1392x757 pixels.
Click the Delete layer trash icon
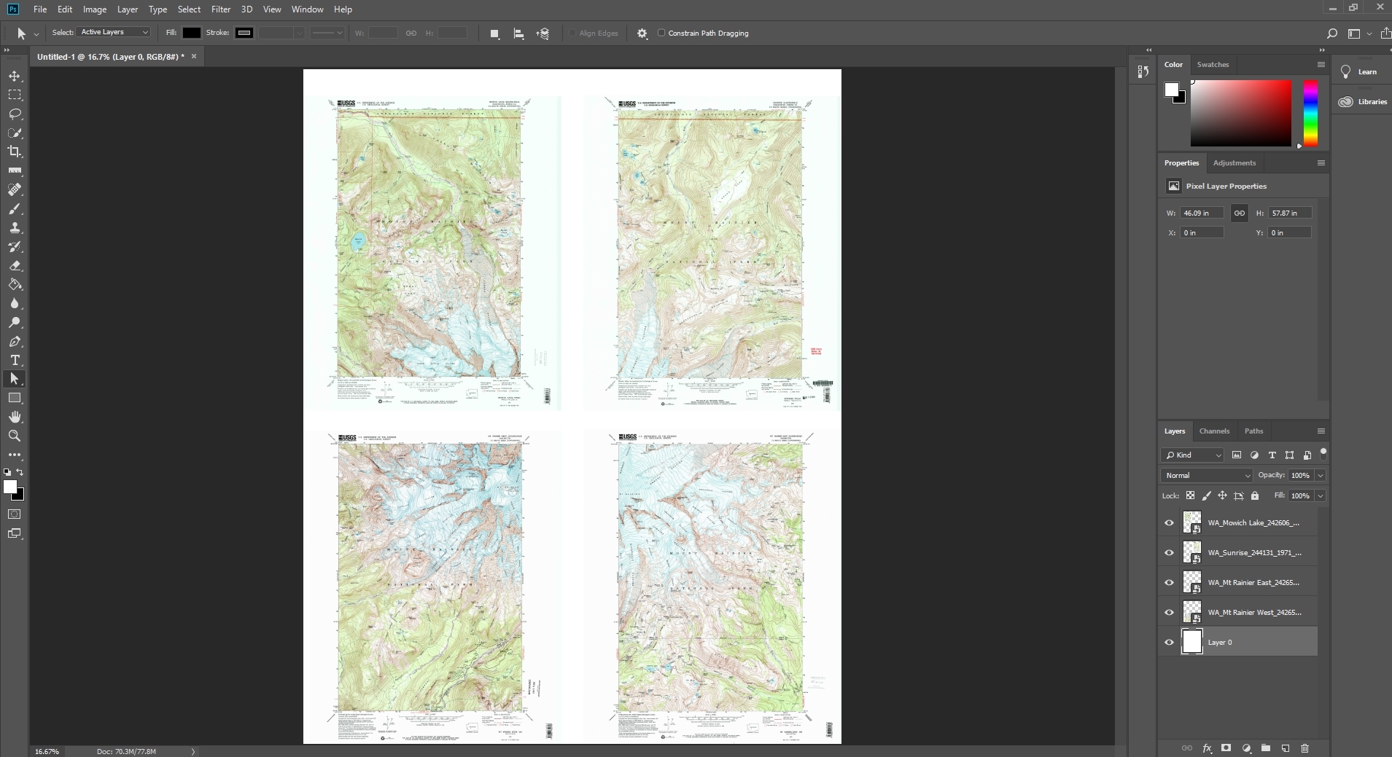pos(1304,748)
